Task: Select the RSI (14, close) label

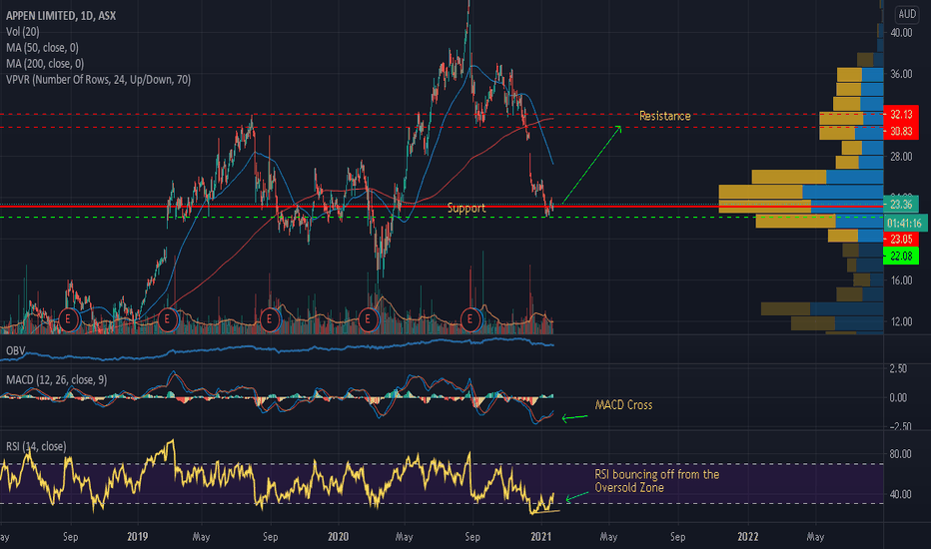Action: tap(36, 446)
